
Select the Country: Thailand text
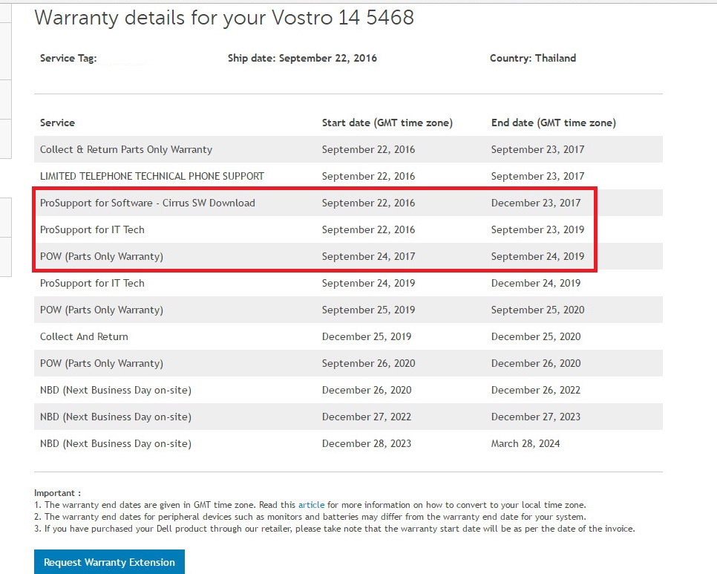532,58
